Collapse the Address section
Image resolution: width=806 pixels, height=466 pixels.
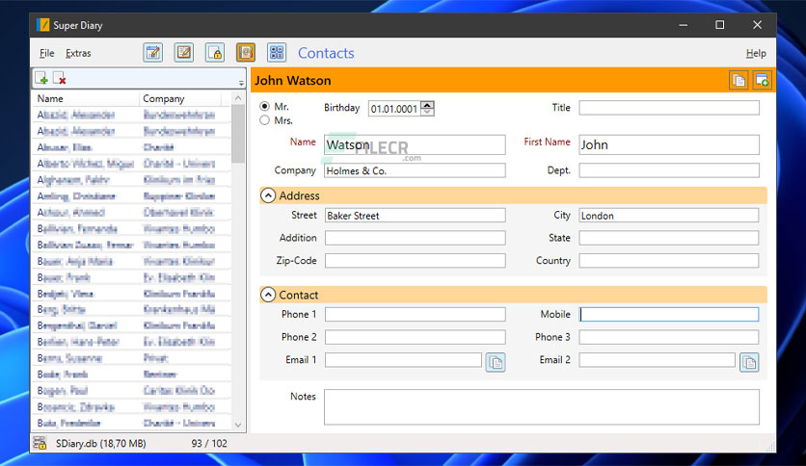tap(268, 195)
